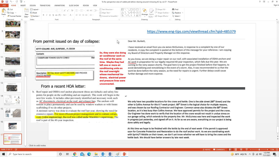Viewport: 279px width, 157px height.
Task: Switch to the SLIDE SHOW ribbon tab
Action: (x=74, y=6)
